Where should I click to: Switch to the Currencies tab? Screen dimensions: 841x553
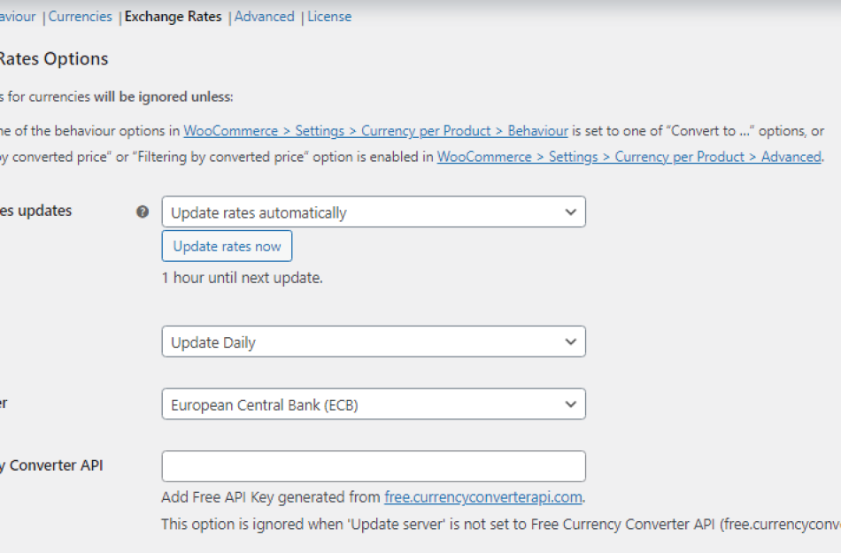click(x=80, y=16)
